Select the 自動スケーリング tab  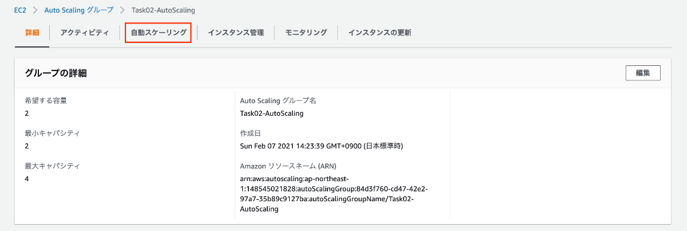158,33
